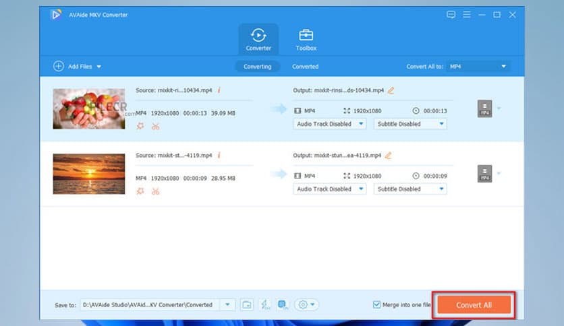Open the edit effects icon for 4119.mp4
This screenshot has width=564, height=326.
tap(140, 191)
